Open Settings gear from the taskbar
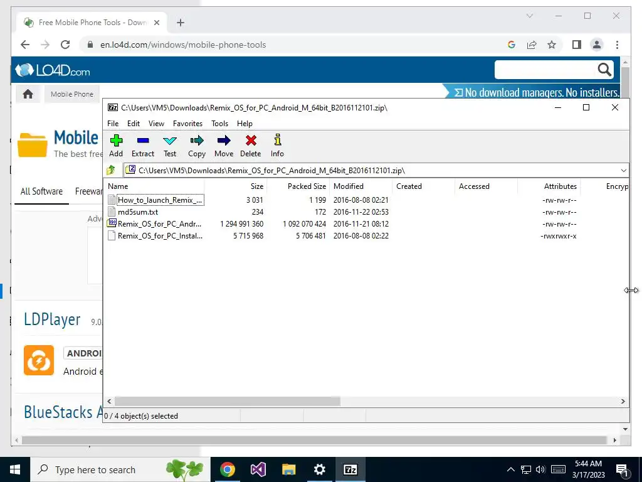Image resolution: width=642 pixels, height=482 pixels. click(x=319, y=469)
